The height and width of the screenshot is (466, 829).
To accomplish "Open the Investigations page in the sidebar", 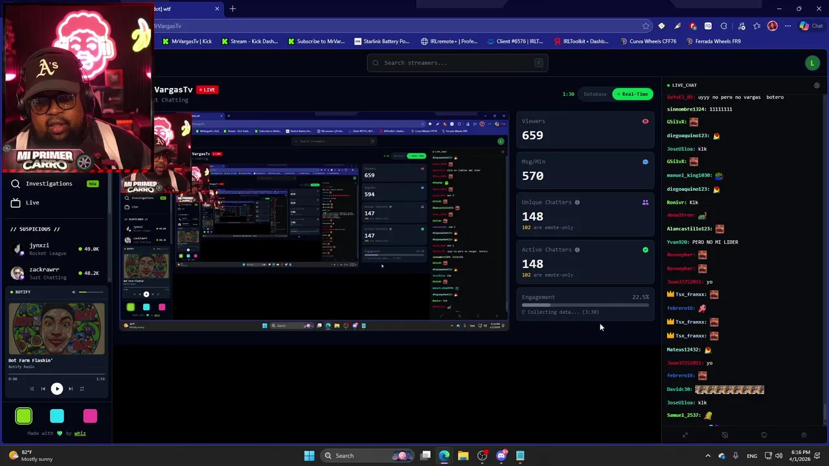I will pyautogui.click(x=56, y=184).
